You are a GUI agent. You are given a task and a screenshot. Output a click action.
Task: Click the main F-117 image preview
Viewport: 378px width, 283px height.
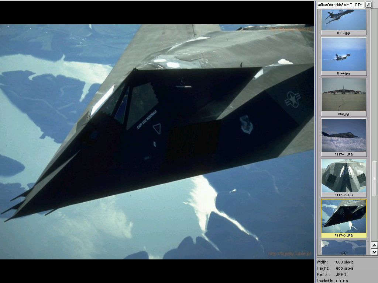[x=157, y=142]
